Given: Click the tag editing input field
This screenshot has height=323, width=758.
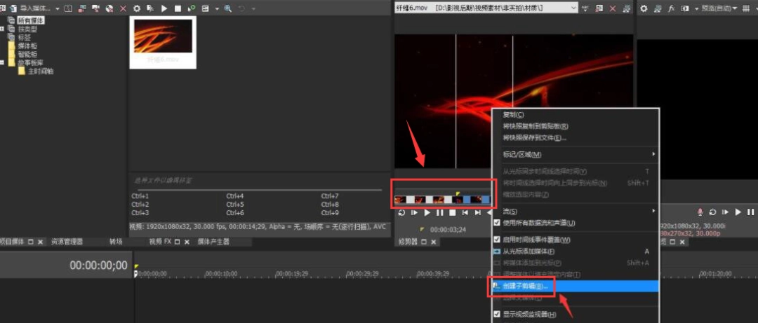Looking at the screenshot, I should (x=260, y=180).
